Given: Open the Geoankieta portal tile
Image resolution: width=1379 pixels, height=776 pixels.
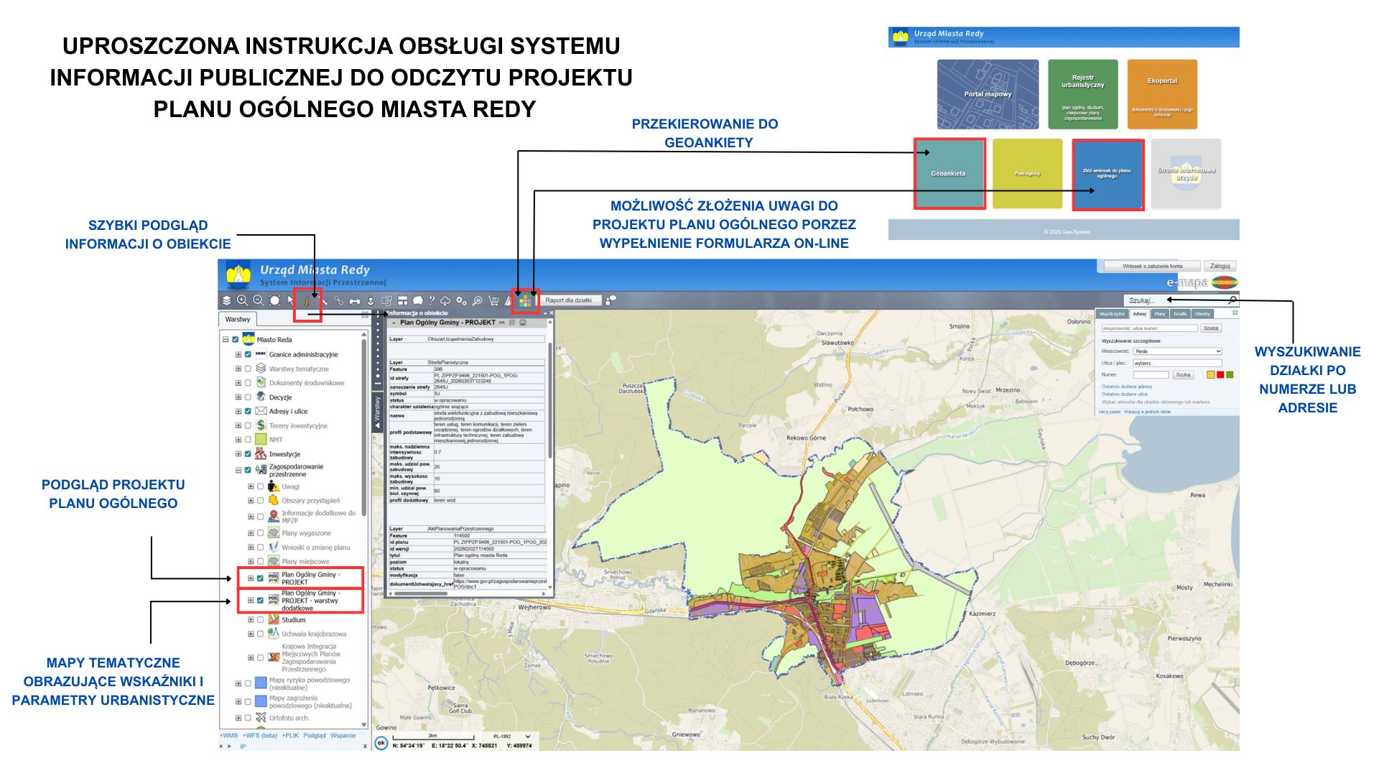Looking at the screenshot, I should click(949, 174).
